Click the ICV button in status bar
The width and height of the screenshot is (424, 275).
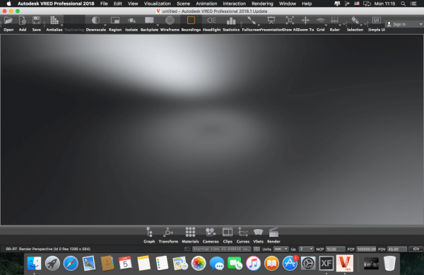[416, 249]
